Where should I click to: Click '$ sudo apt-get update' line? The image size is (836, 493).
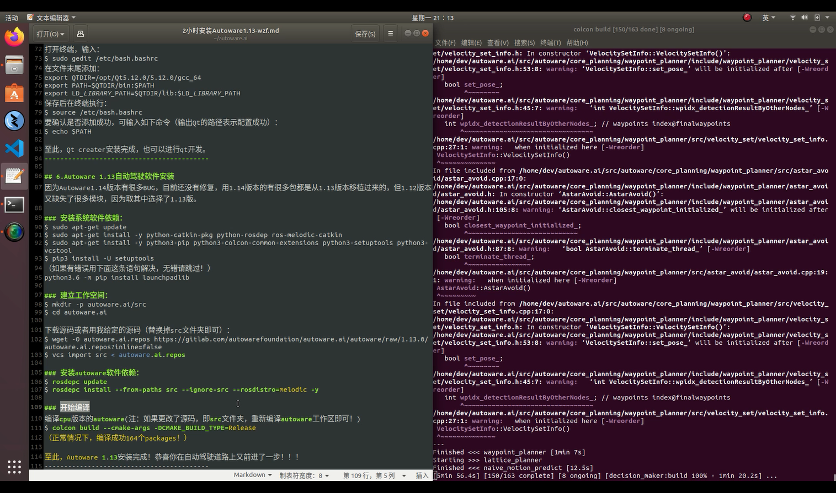tap(86, 226)
